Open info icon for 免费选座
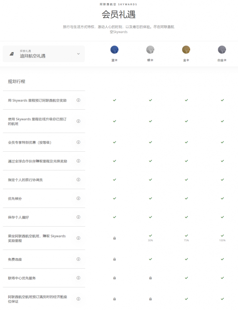The height and width of the screenshot is (310, 238). coord(79,259)
